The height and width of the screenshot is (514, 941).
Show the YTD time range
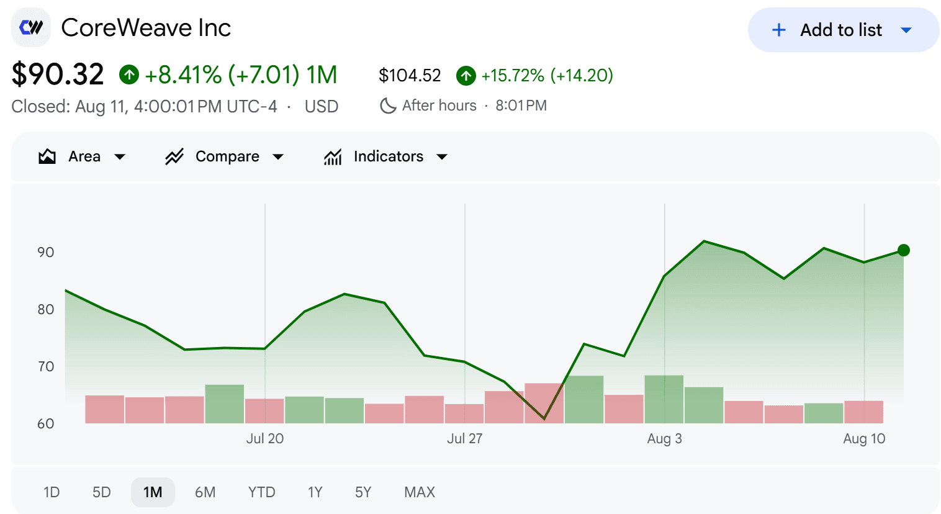point(261,492)
